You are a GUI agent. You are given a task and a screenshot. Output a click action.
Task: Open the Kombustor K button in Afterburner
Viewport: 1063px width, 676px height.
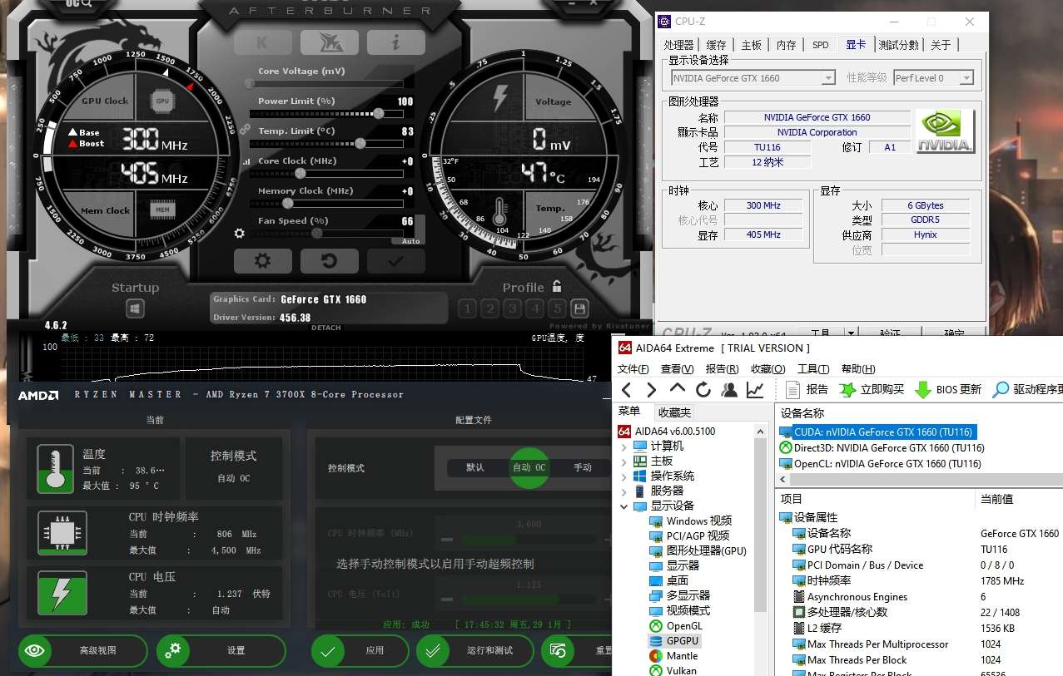[x=261, y=42]
